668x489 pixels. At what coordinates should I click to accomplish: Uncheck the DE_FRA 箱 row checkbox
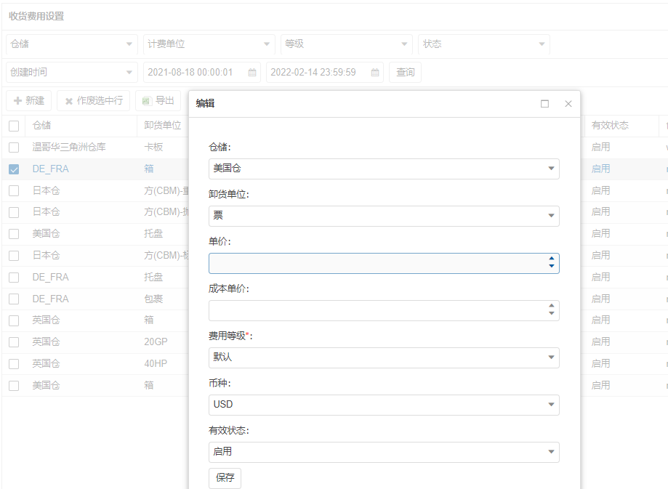[14, 169]
